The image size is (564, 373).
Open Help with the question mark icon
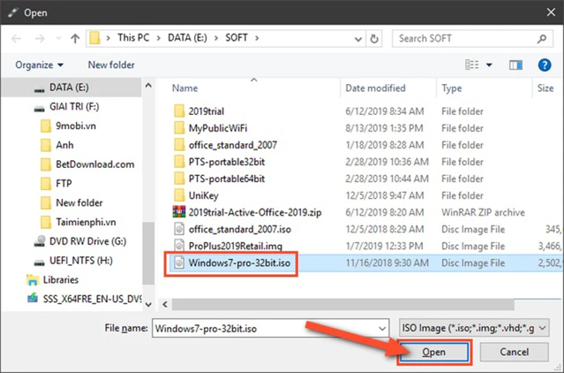coord(545,65)
